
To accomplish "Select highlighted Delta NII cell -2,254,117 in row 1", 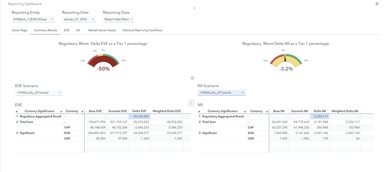I will coord(320,117).
